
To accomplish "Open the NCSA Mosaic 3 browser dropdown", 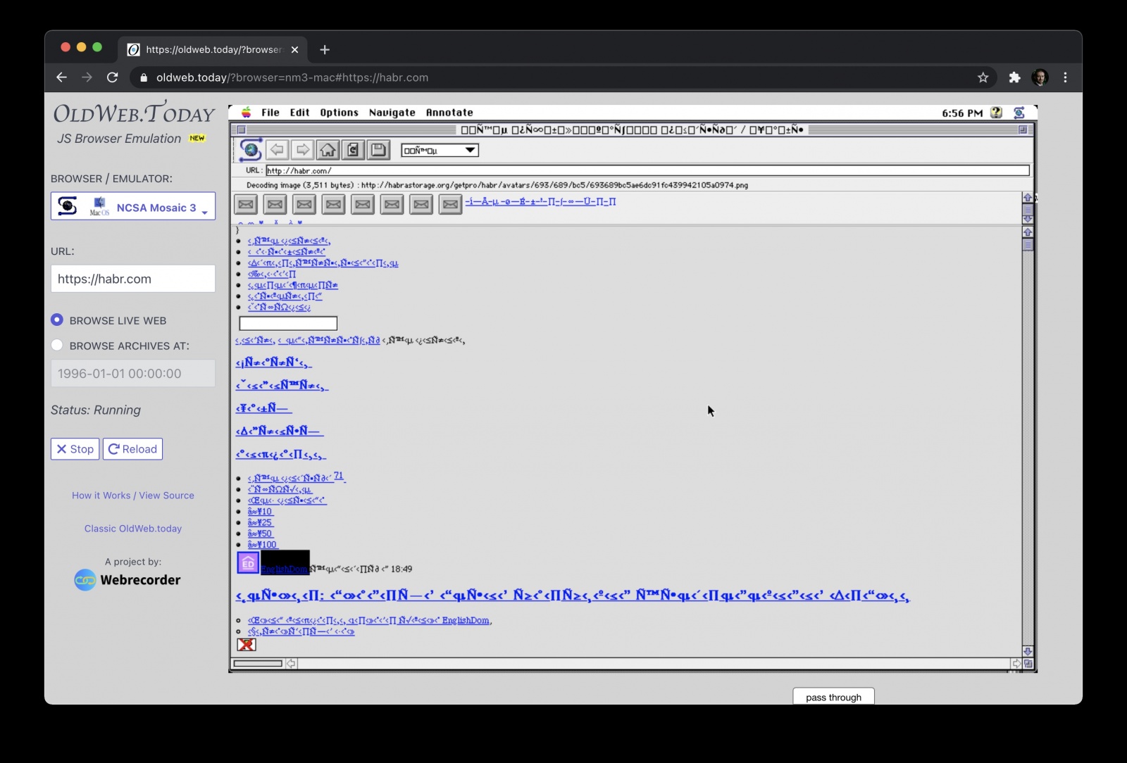I will tap(133, 206).
